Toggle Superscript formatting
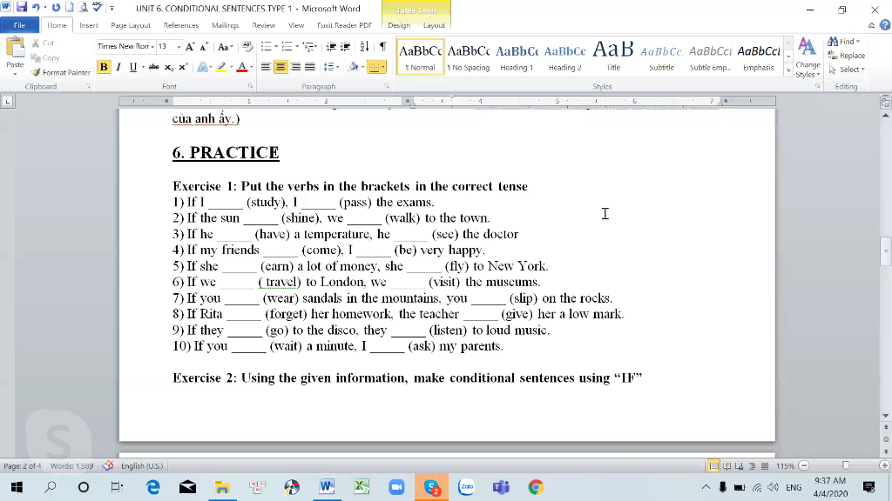The height and width of the screenshot is (501, 892). point(183,67)
